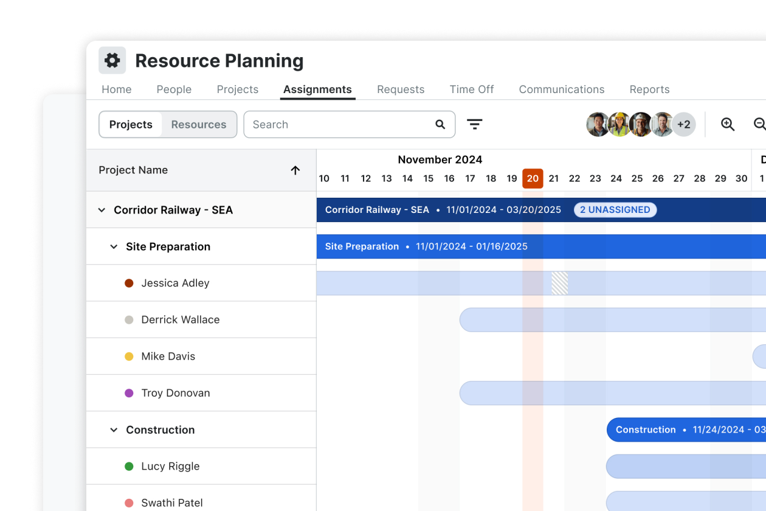Switch to Projects view toggle

click(131, 125)
